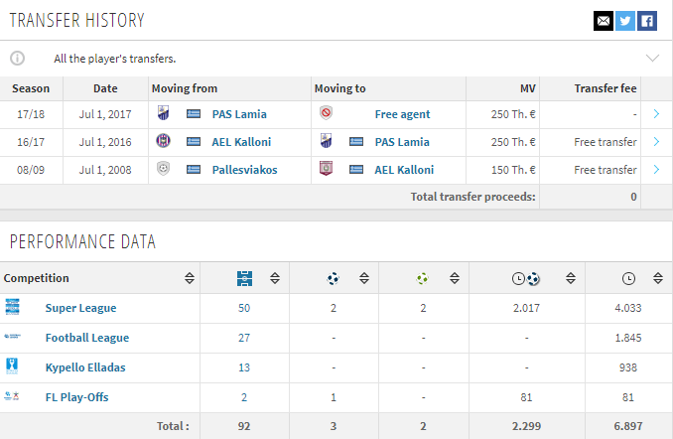Screen dimensions: 673x439
Task: Expand the transfers info section chevron
Action: 652,58
